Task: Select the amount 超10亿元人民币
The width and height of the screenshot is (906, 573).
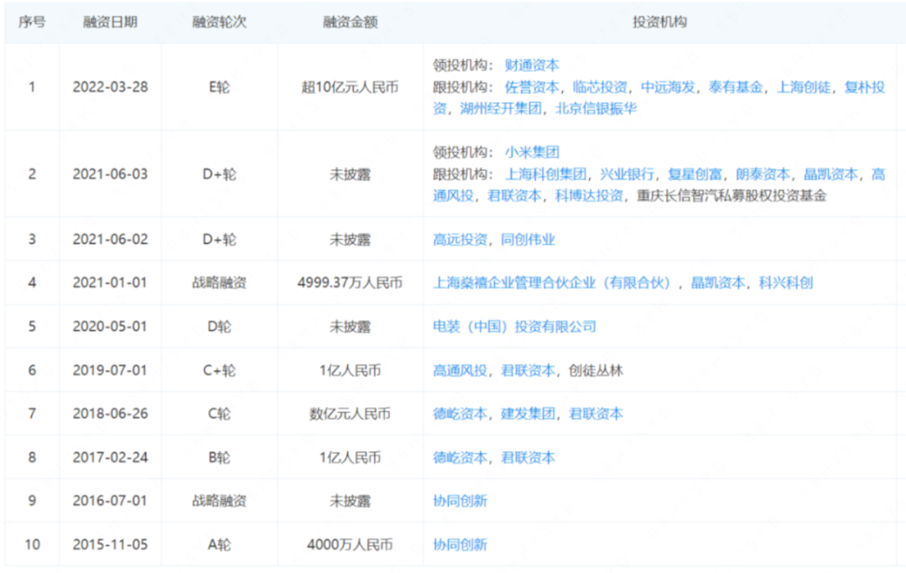Action: pyautogui.click(x=350, y=87)
